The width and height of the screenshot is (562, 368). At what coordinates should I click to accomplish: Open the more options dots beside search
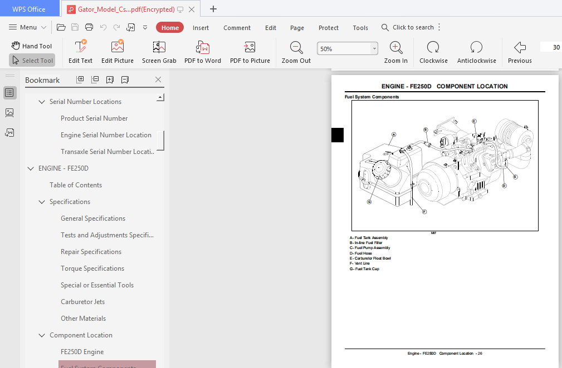pyautogui.click(x=439, y=27)
